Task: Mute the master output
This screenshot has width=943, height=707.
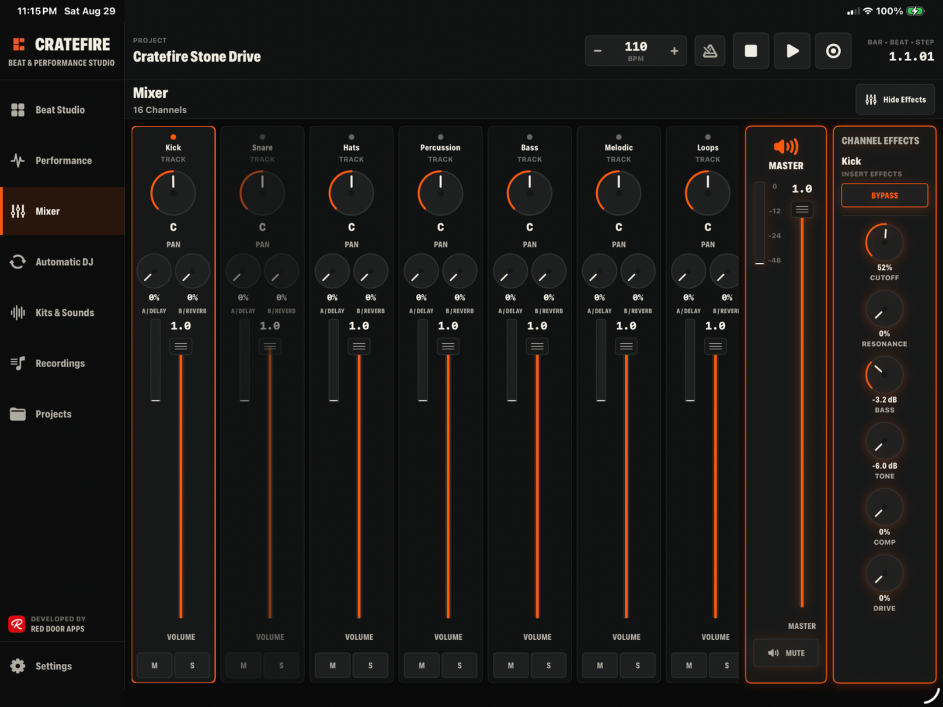Action: [786, 653]
